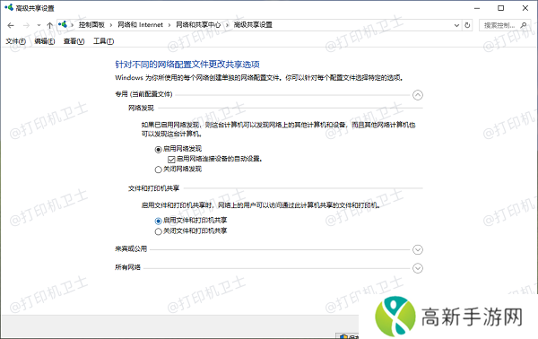
Task: Expand chevron after 控制面板 breadcrumb
Action: pos(111,25)
